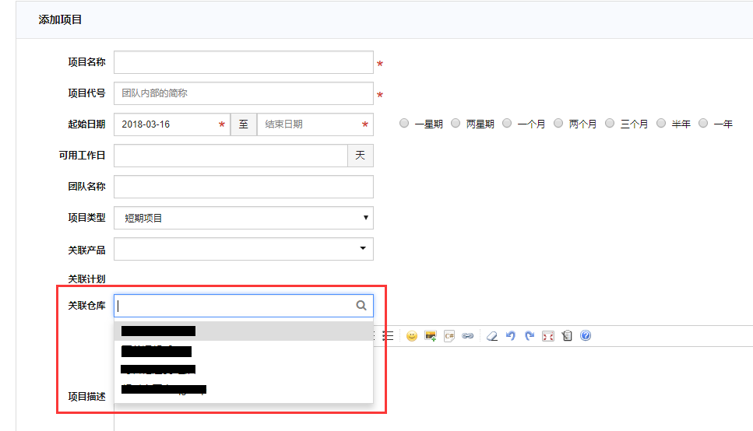Screen dimensions: 753x431
Task: Click the 项目名称 input field
Action: pos(244,62)
